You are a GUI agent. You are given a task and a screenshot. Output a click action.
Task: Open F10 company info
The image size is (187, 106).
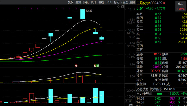109,2
